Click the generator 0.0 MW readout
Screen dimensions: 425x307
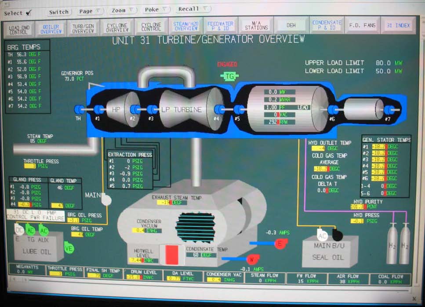(280, 92)
